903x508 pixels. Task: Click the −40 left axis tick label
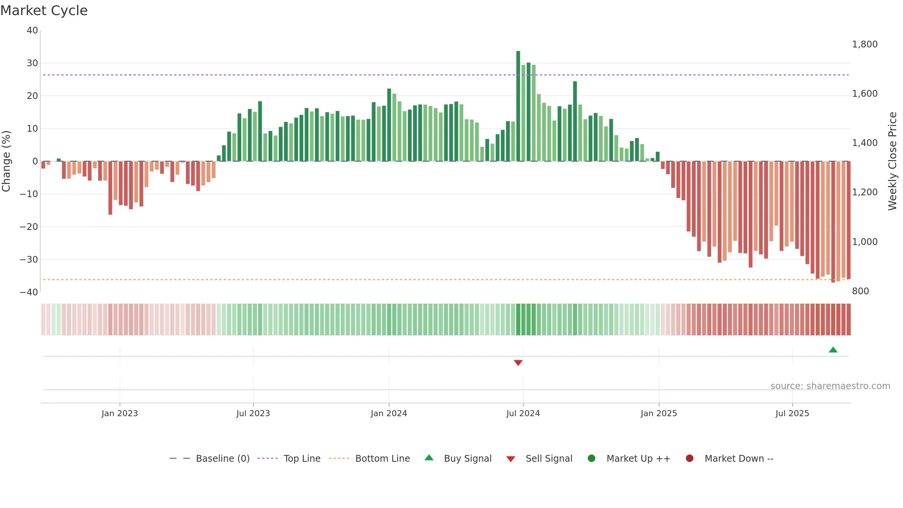coord(29,292)
